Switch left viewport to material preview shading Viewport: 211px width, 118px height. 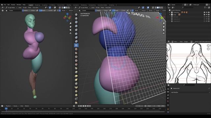pos(67,8)
